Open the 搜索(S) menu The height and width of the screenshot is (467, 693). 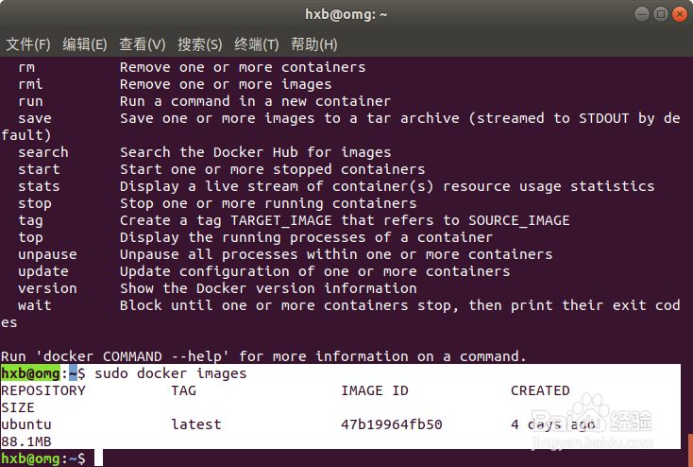click(199, 44)
